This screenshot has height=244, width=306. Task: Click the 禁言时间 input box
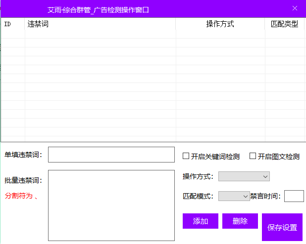(294, 196)
